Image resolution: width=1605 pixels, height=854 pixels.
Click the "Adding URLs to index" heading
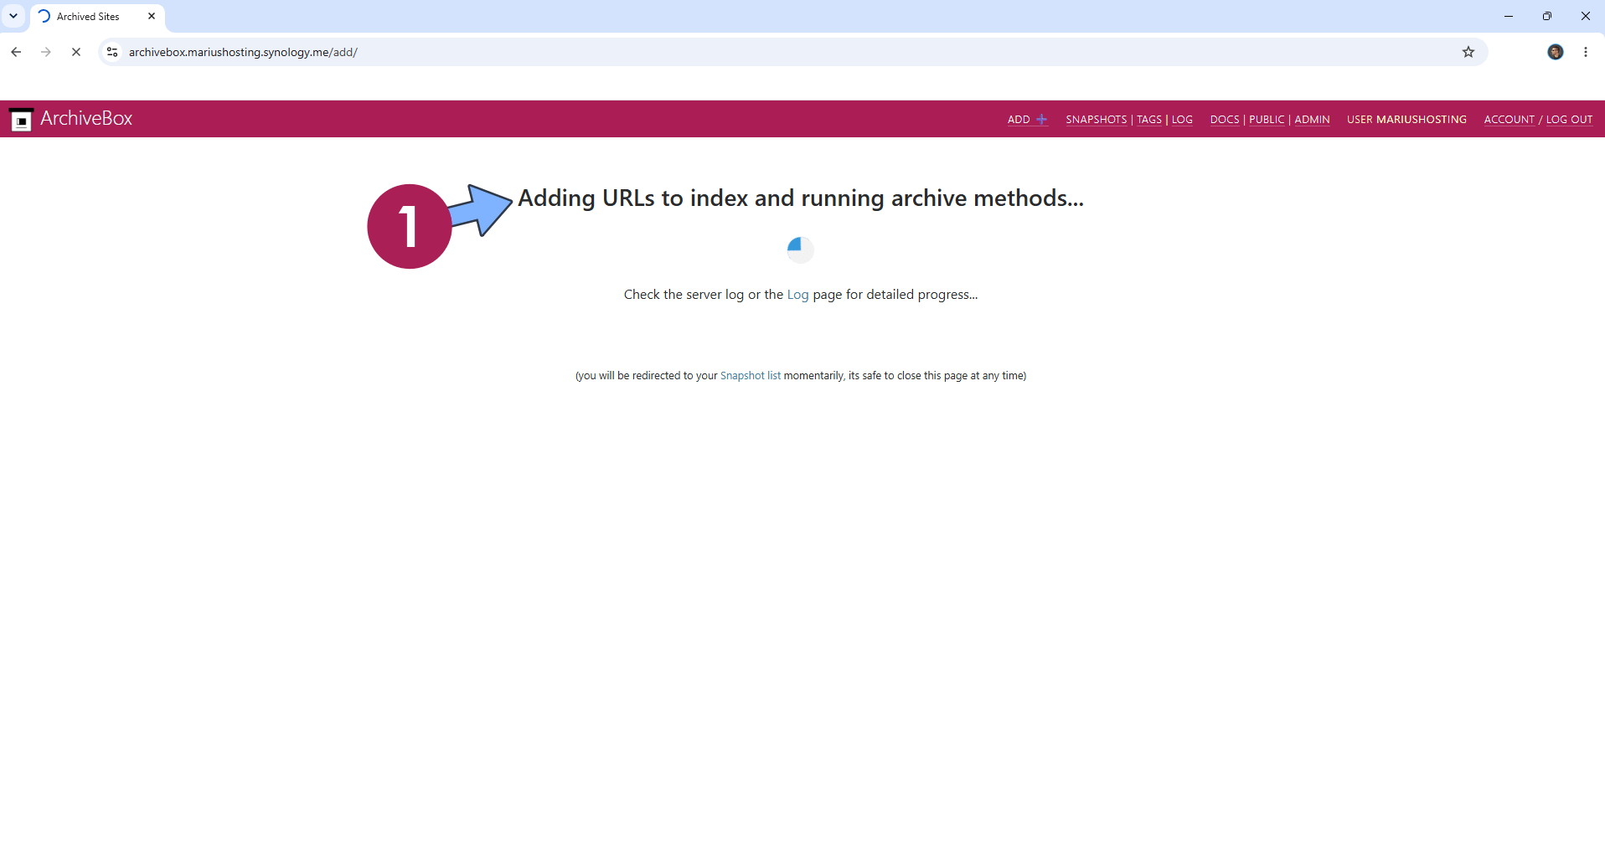(x=801, y=198)
